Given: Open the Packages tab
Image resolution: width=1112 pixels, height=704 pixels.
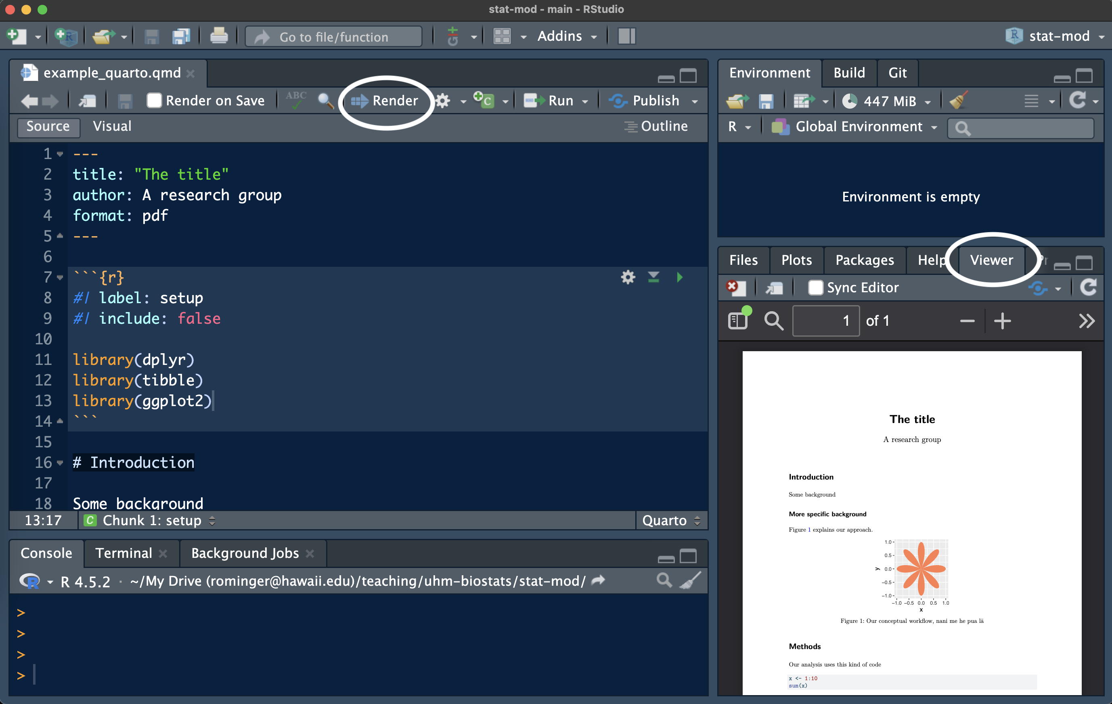Looking at the screenshot, I should [865, 260].
